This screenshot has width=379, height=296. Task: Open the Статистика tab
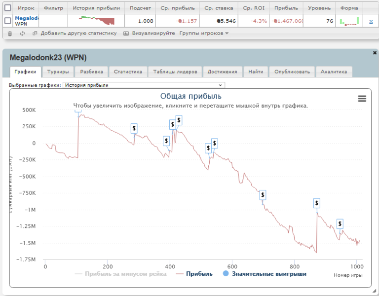127,72
